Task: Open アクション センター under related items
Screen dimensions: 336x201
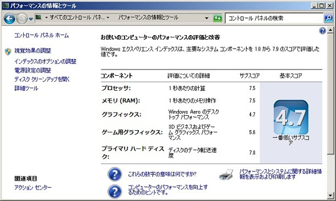Action: click(x=33, y=187)
